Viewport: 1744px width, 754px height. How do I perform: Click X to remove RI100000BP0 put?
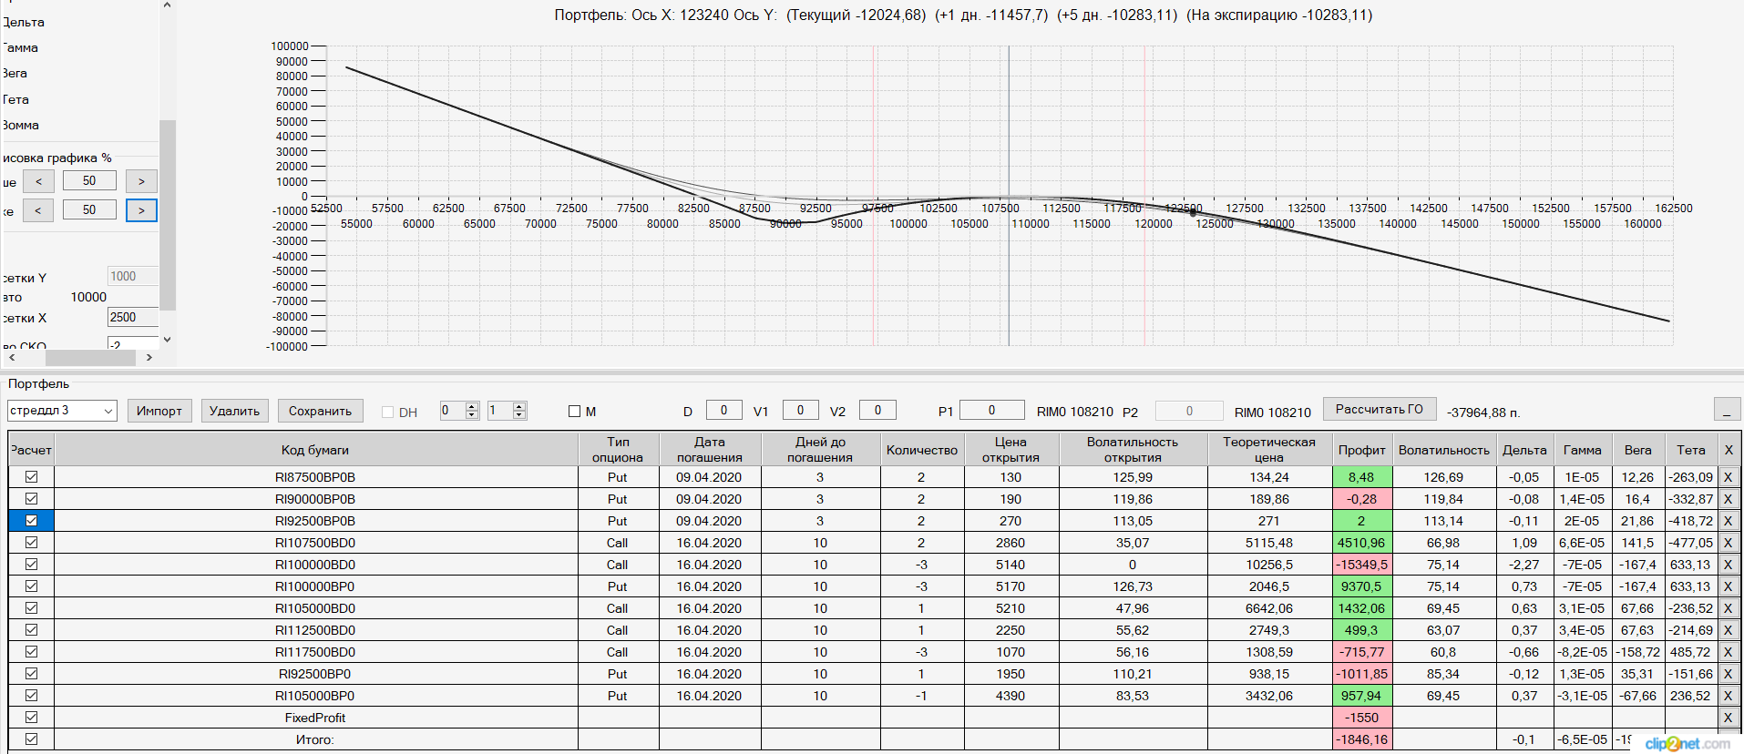tap(1728, 586)
